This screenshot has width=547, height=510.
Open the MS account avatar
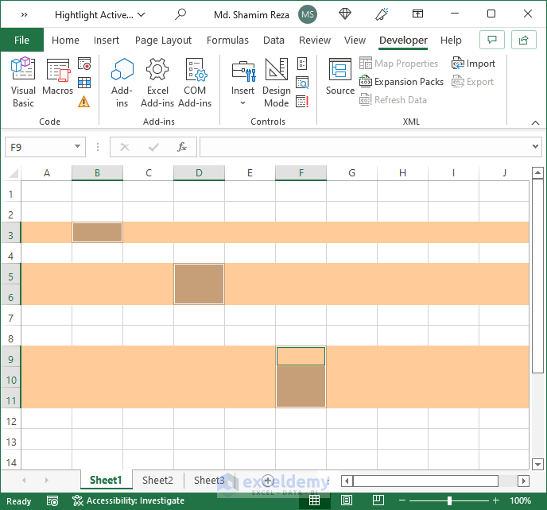(308, 14)
